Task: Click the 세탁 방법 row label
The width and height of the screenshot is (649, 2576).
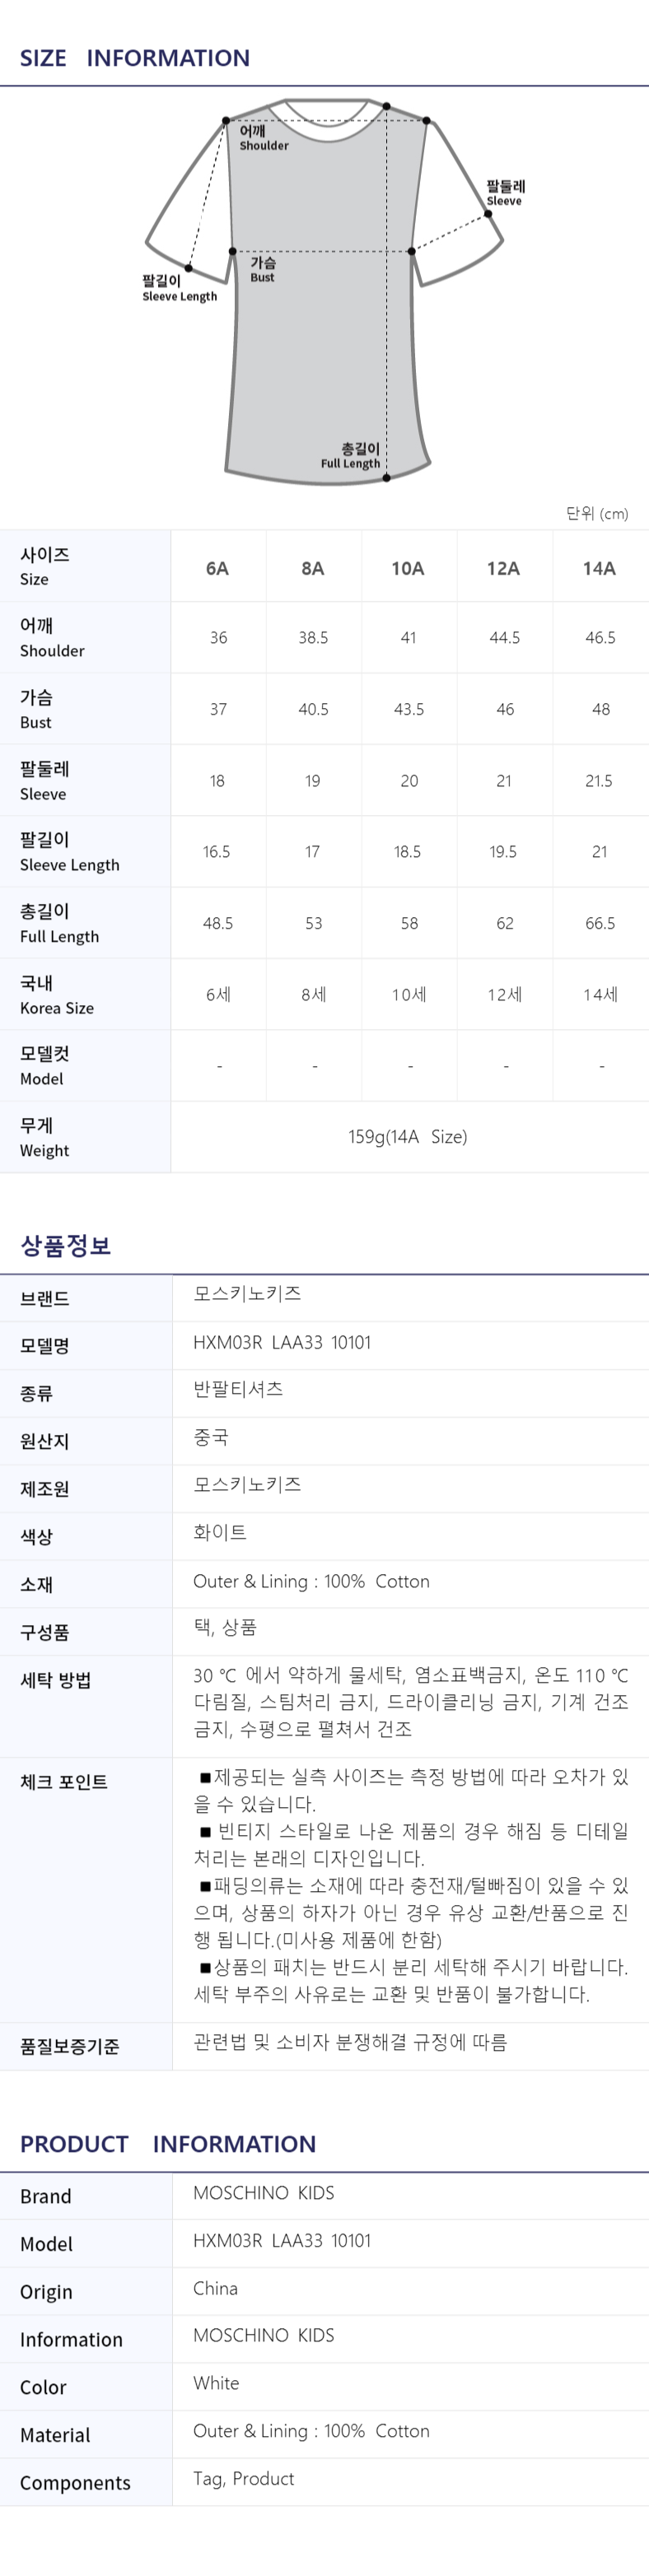Action: point(56,1680)
